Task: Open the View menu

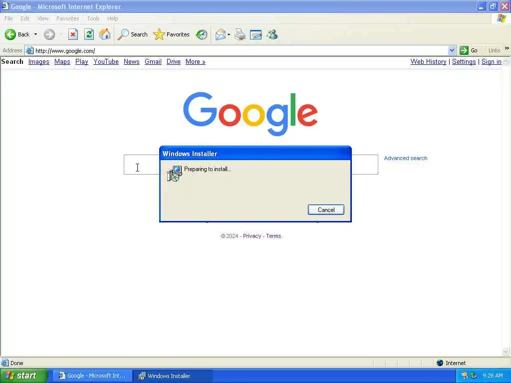Action: pyautogui.click(x=43, y=18)
